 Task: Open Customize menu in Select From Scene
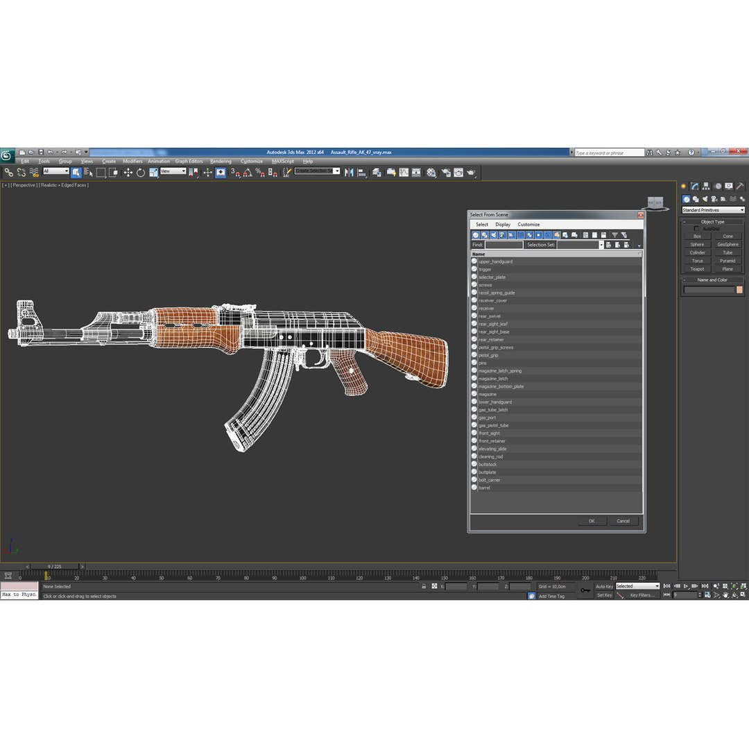[528, 224]
